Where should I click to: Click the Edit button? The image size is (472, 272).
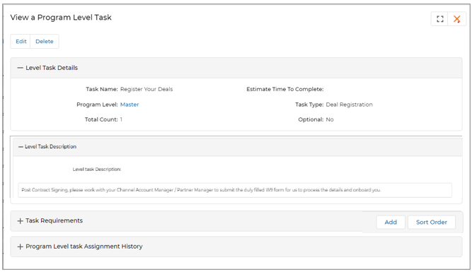21,42
